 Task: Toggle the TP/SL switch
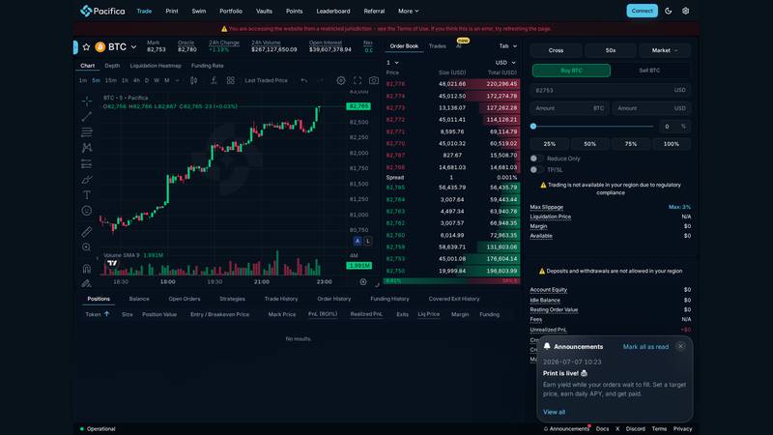point(536,170)
